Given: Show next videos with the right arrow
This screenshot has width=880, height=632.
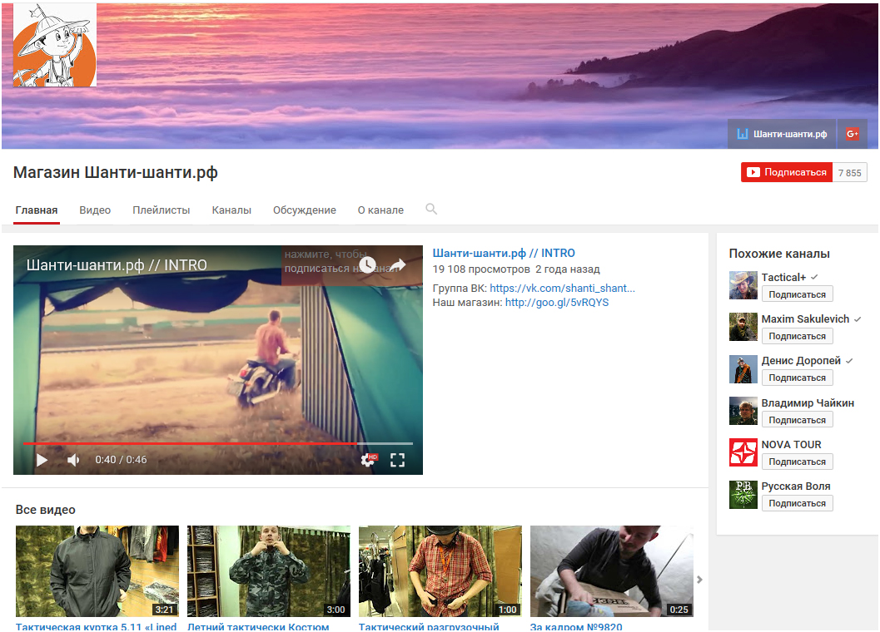Looking at the screenshot, I should coord(699,580).
